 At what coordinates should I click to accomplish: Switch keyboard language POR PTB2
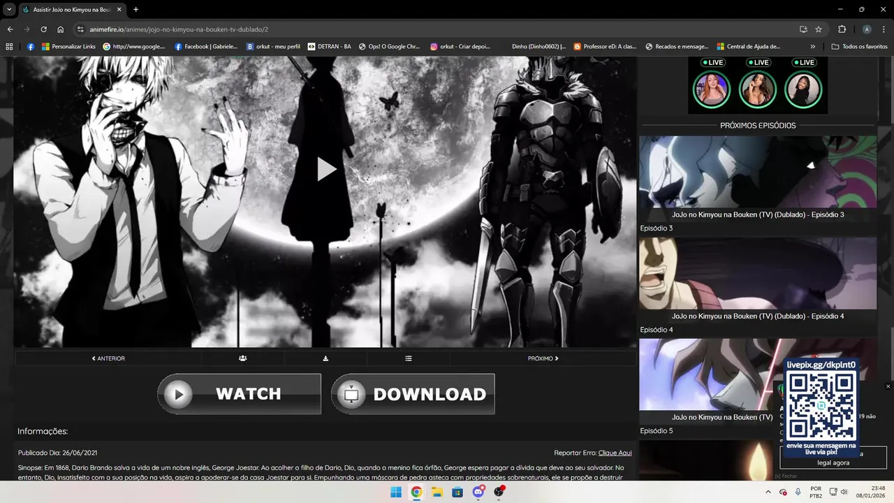click(815, 492)
